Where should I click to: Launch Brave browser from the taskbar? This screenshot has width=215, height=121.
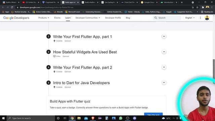pyautogui.click(x=93, y=118)
